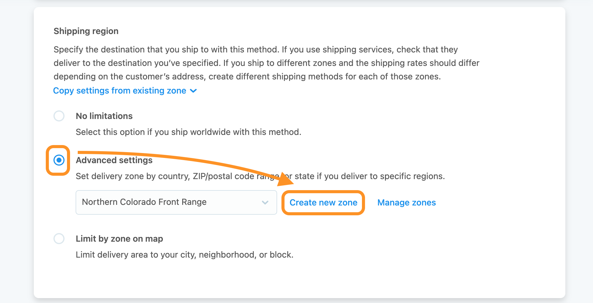Click the chevron beside Copy settings link
Screen dimensions: 593x303
[x=193, y=91]
